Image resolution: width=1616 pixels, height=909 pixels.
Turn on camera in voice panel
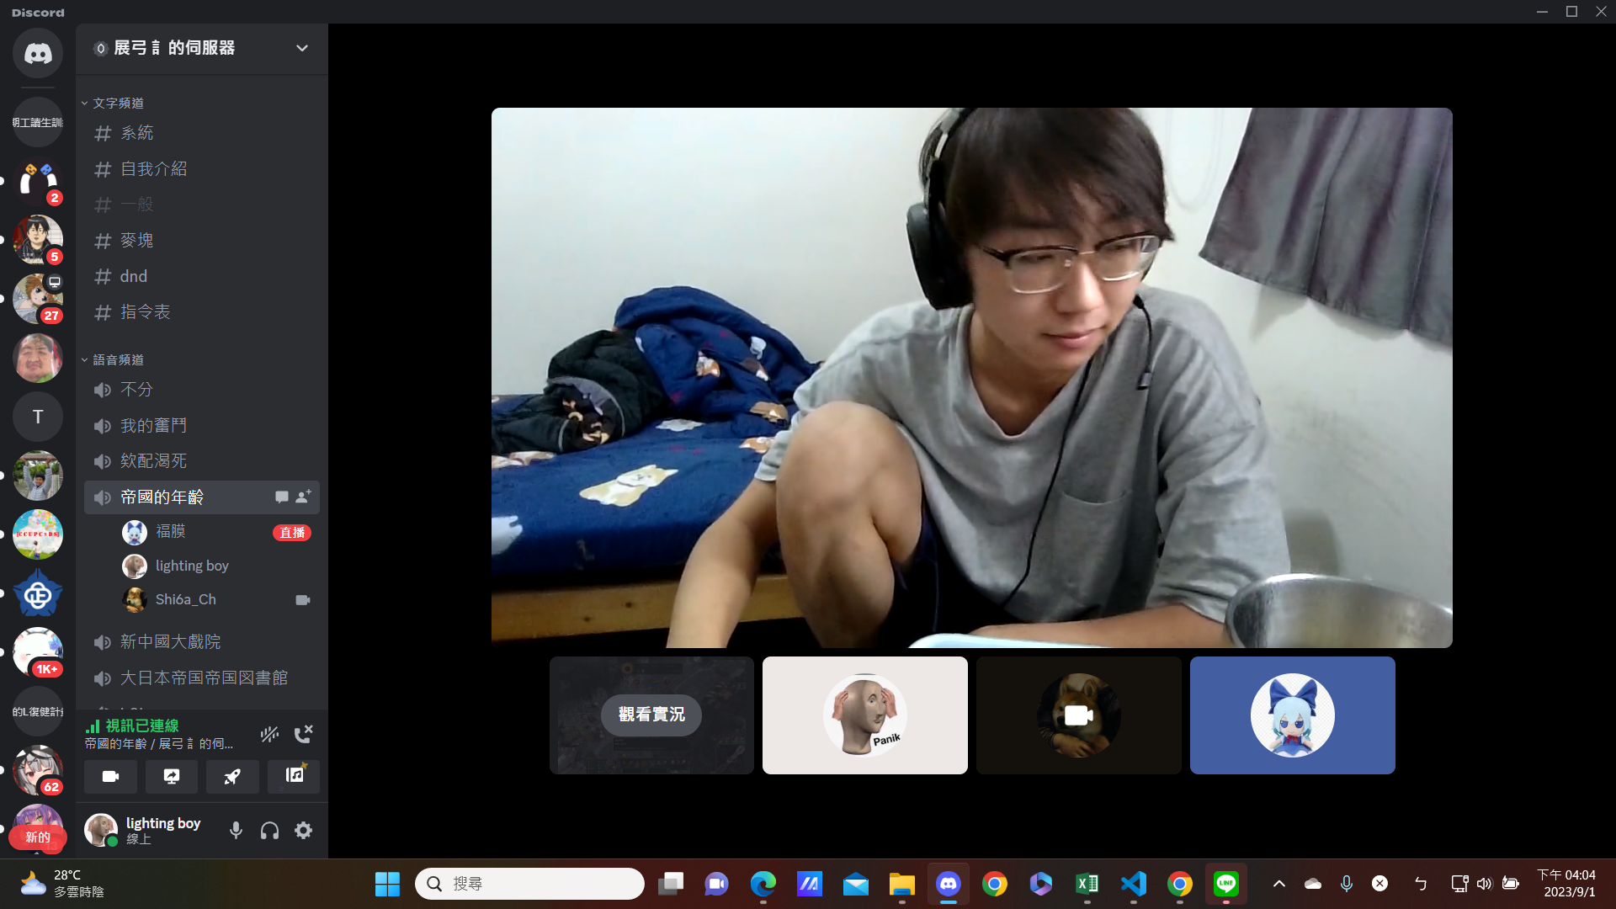[x=110, y=776]
